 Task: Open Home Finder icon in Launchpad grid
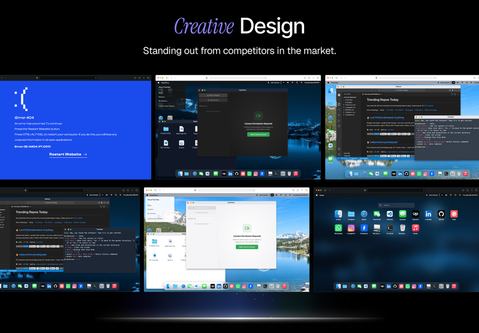click(339, 214)
